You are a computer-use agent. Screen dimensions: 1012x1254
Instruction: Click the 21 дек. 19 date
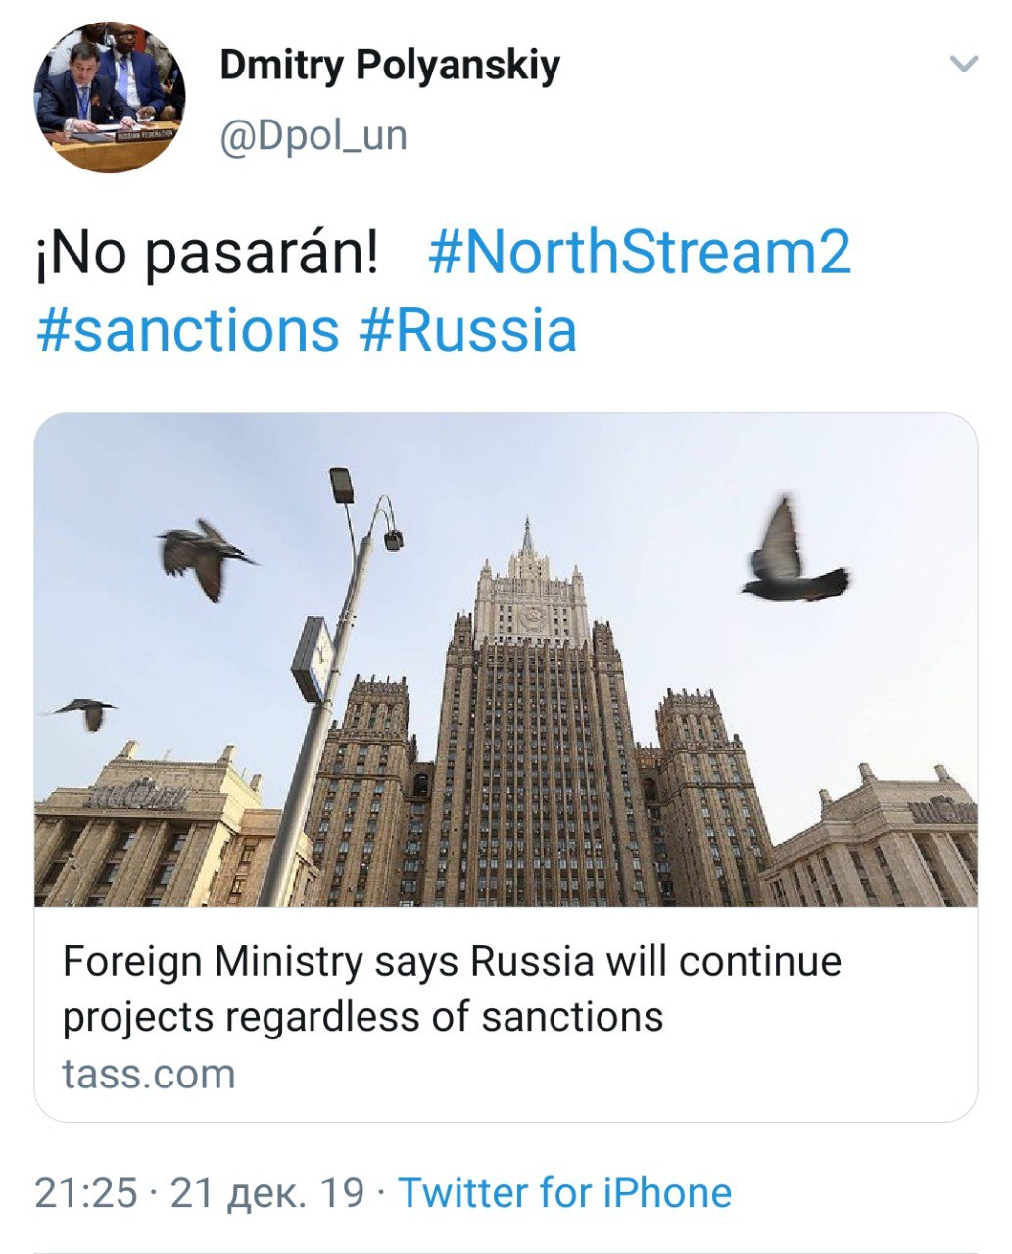click(266, 1193)
